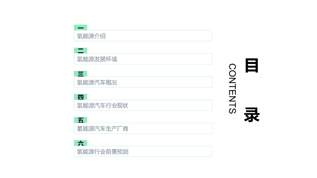Click the 五 section number badge

pyautogui.click(x=80, y=120)
